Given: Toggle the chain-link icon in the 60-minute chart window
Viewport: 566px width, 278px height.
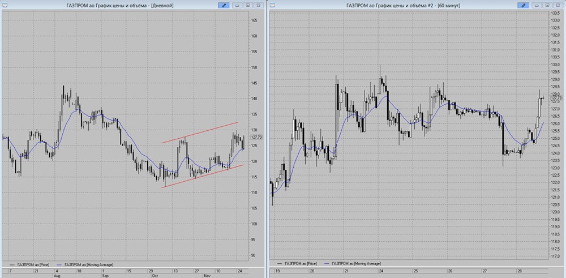Looking at the screenshot, I should coord(522,6).
